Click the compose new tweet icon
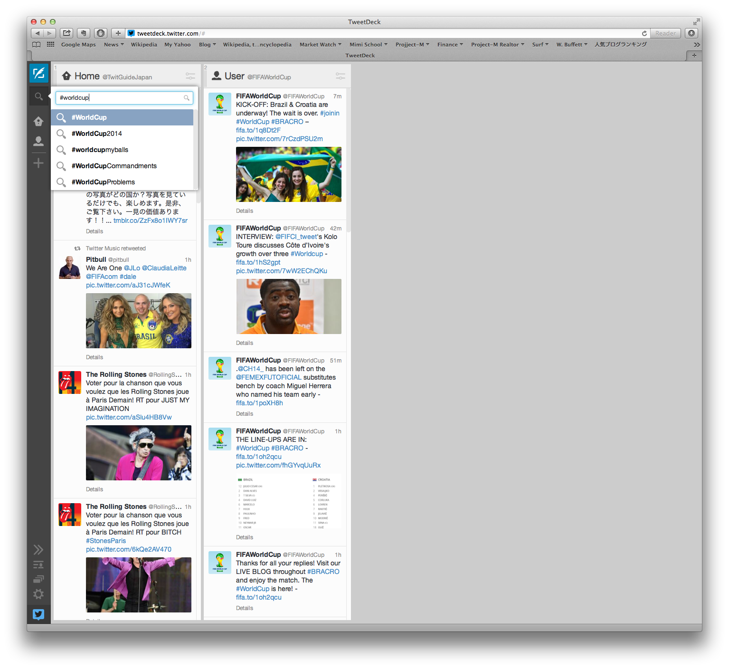This screenshot has width=729, height=669. (x=38, y=73)
